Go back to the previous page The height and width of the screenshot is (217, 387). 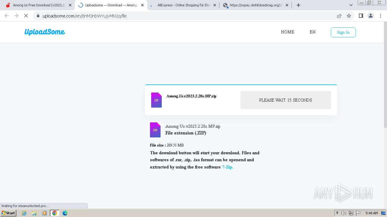(x=7, y=16)
